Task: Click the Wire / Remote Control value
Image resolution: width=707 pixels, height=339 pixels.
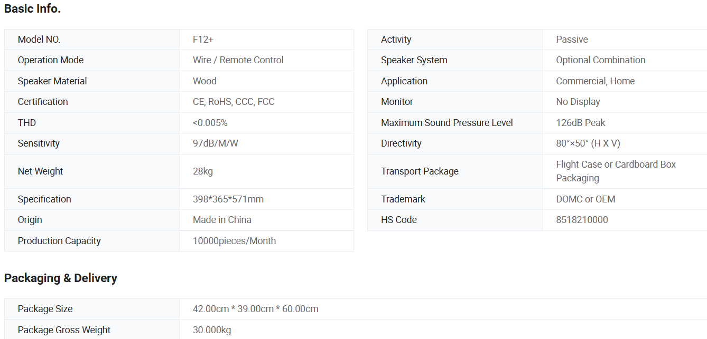Action: point(238,60)
